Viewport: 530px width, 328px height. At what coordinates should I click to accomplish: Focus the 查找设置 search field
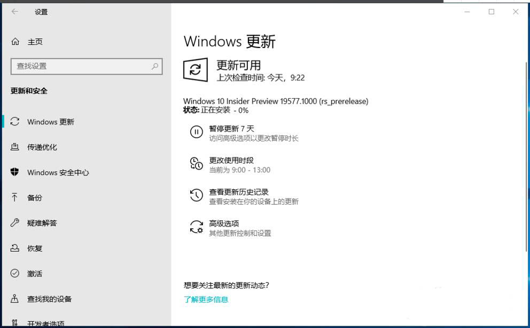point(87,66)
